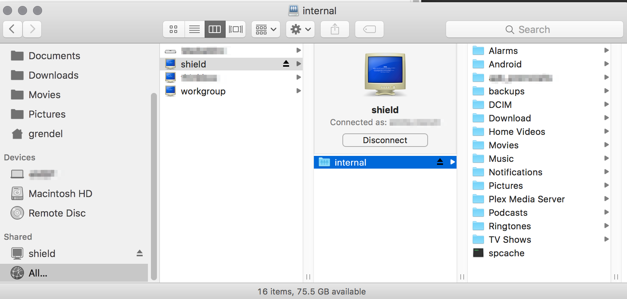Click the network globe icon beside All…

pos(17,273)
